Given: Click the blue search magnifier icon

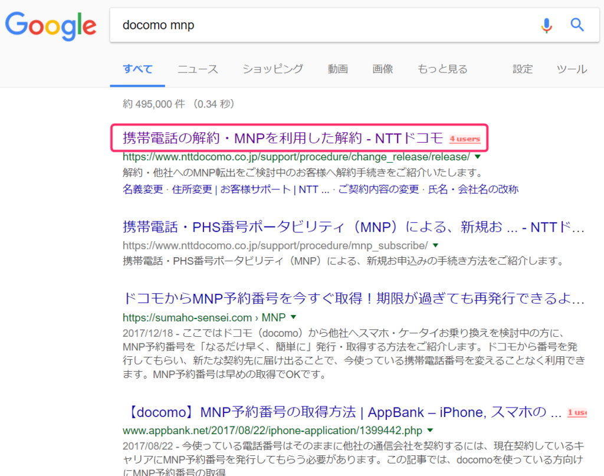Looking at the screenshot, I should (x=577, y=25).
